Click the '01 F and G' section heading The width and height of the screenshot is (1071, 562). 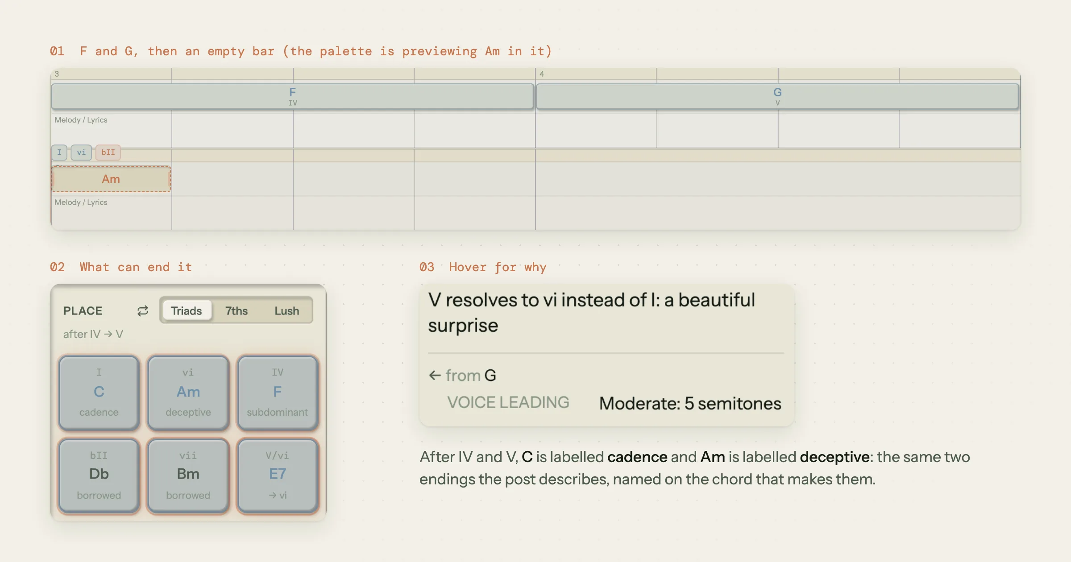coord(301,51)
